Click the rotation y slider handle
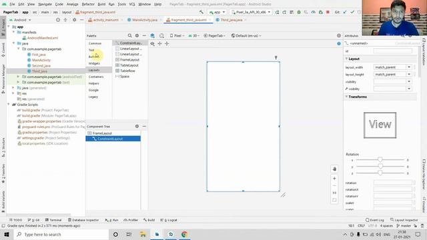Screen dimensions: 427x240 (x=380, y=166)
